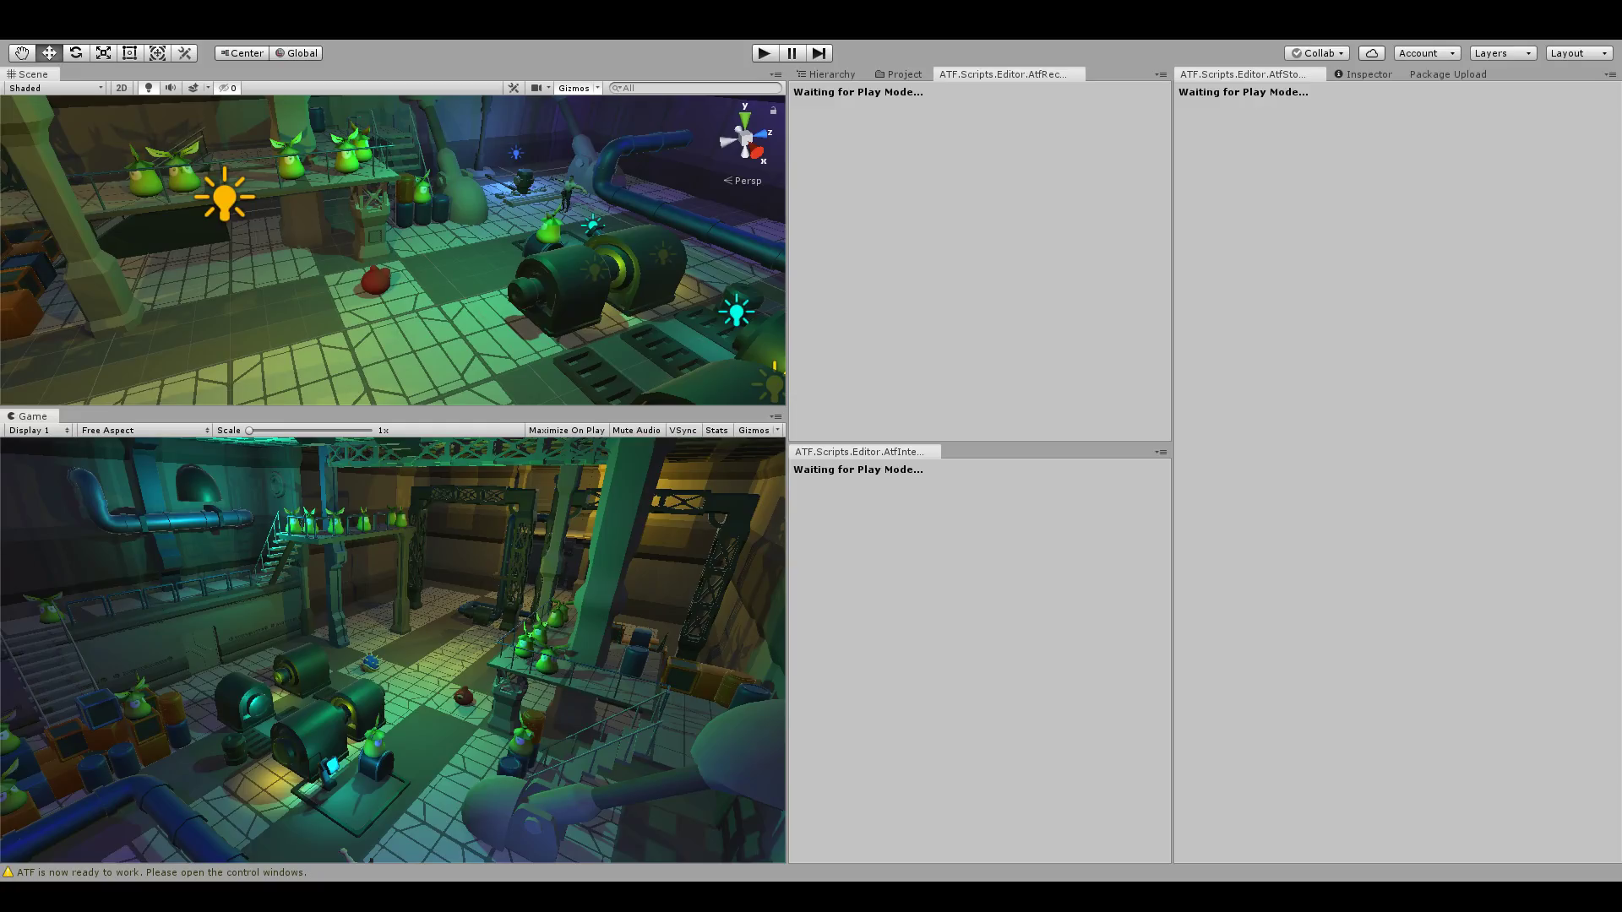Switch to the Scene tab

(x=28, y=74)
